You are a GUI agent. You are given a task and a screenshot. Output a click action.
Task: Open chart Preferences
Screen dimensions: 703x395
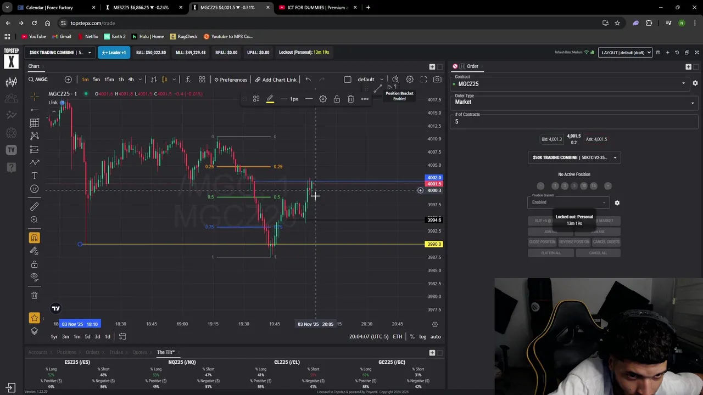pyautogui.click(x=231, y=80)
